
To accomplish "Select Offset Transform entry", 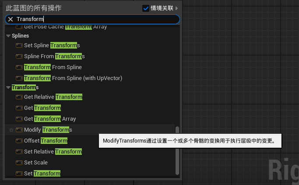I will click(46, 141).
